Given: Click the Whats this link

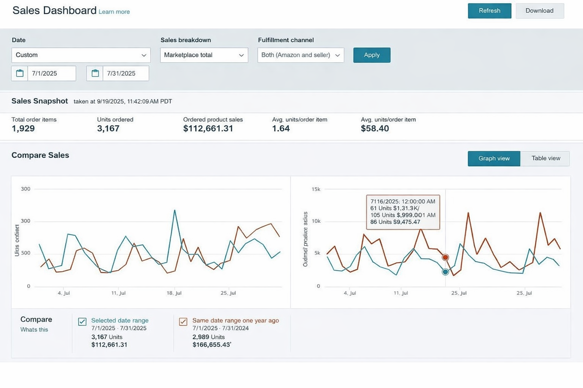Looking at the screenshot, I should pos(34,330).
